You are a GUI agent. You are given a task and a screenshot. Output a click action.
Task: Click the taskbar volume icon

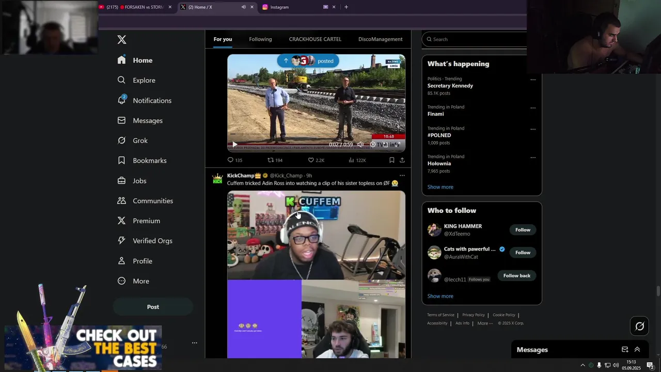tap(616, 365)
